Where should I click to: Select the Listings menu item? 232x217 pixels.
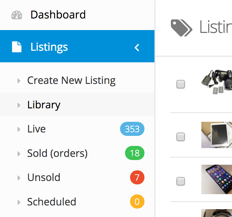tap(49, 47)
